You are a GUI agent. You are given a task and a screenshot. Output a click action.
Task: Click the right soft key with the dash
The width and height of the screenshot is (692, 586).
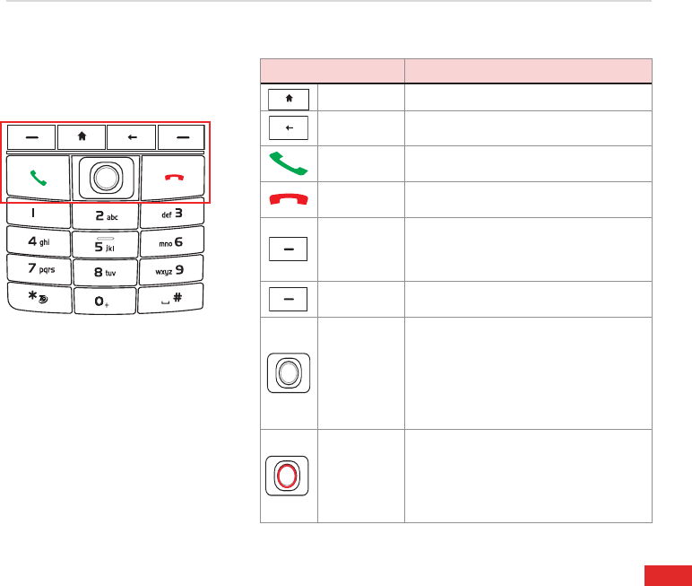coord(181,137)
